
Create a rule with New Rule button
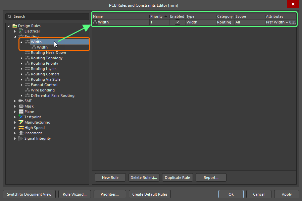click(x=110, y=177)
